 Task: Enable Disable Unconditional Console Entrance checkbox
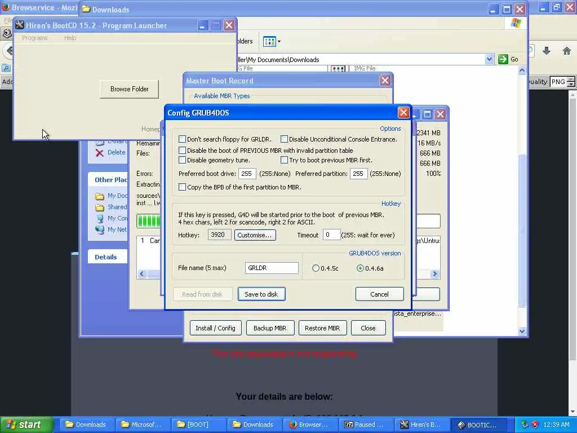click(x=284, y=139)
